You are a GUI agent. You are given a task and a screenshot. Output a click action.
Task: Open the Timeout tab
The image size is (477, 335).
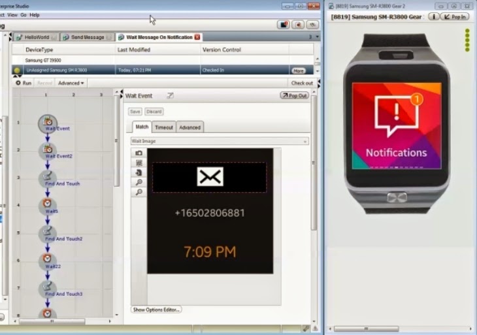[164, 127]
